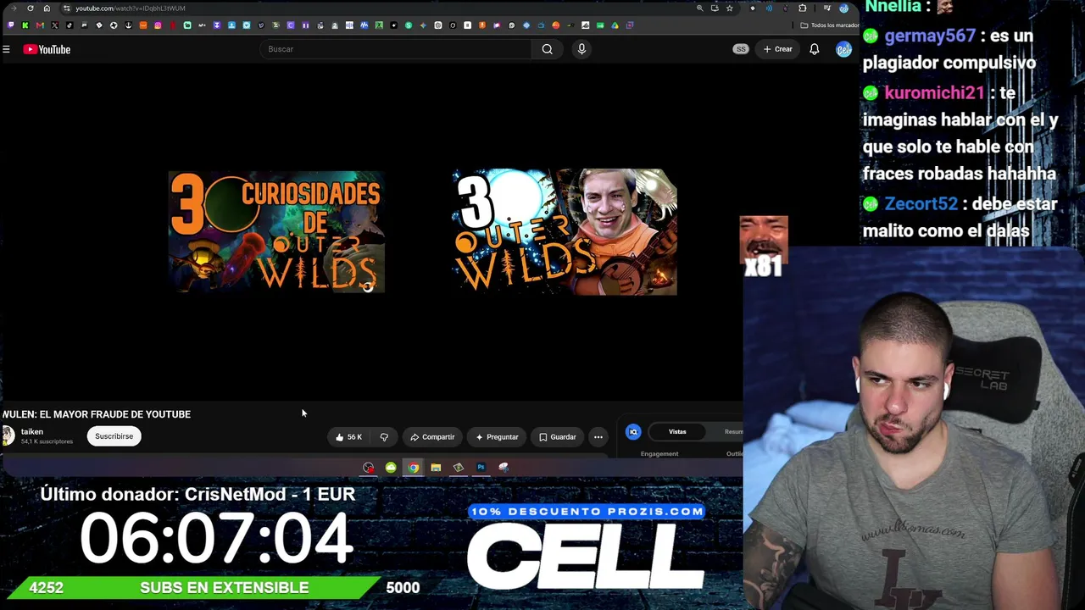Open YouTube notifications bell
This screenshot has height=610, width=1085.
pyautogui.click(x=814, y=49)
